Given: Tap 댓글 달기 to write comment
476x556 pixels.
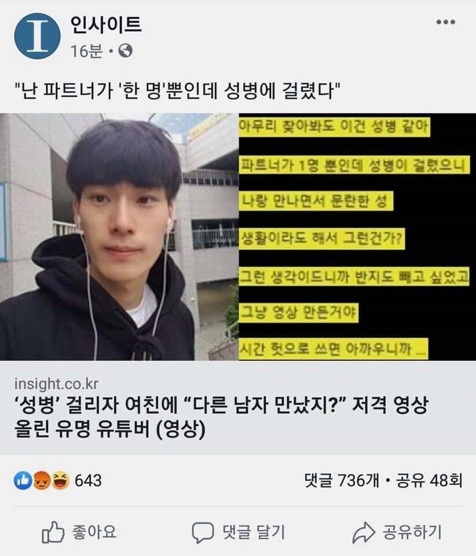Looking at the screenshot, I should tap(254, 532).
